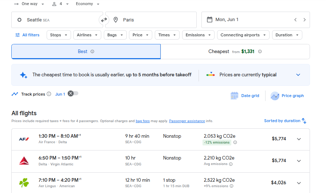Open the Airlines filter dropdown

(87, 35)
